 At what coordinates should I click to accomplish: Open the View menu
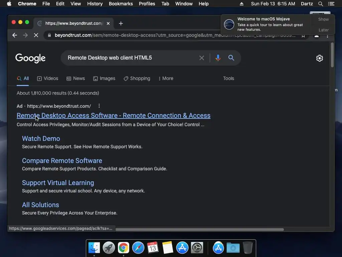[x=76, y=4]
